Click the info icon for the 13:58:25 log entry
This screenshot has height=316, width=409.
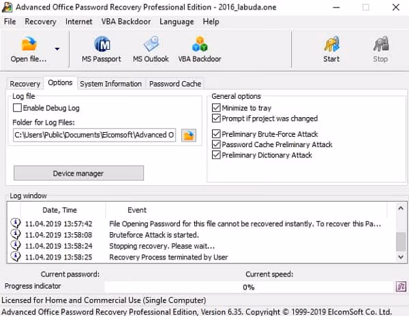(x=16, y=257)
